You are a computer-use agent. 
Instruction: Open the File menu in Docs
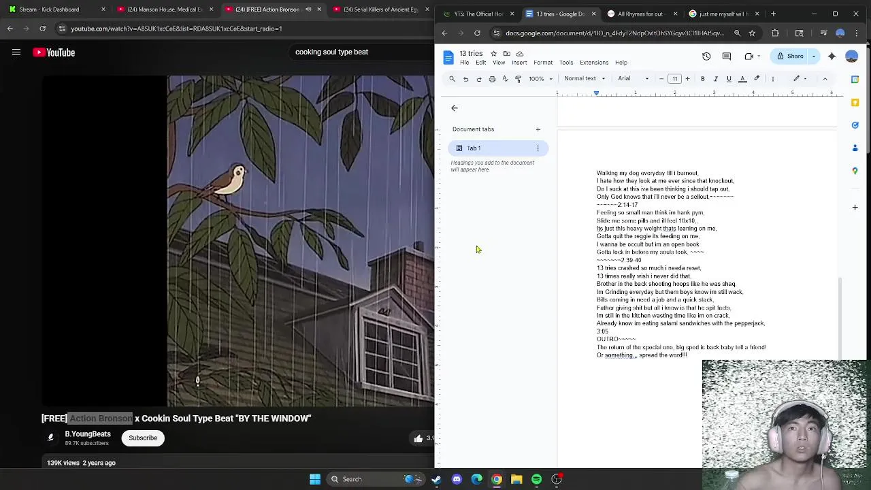464,63
